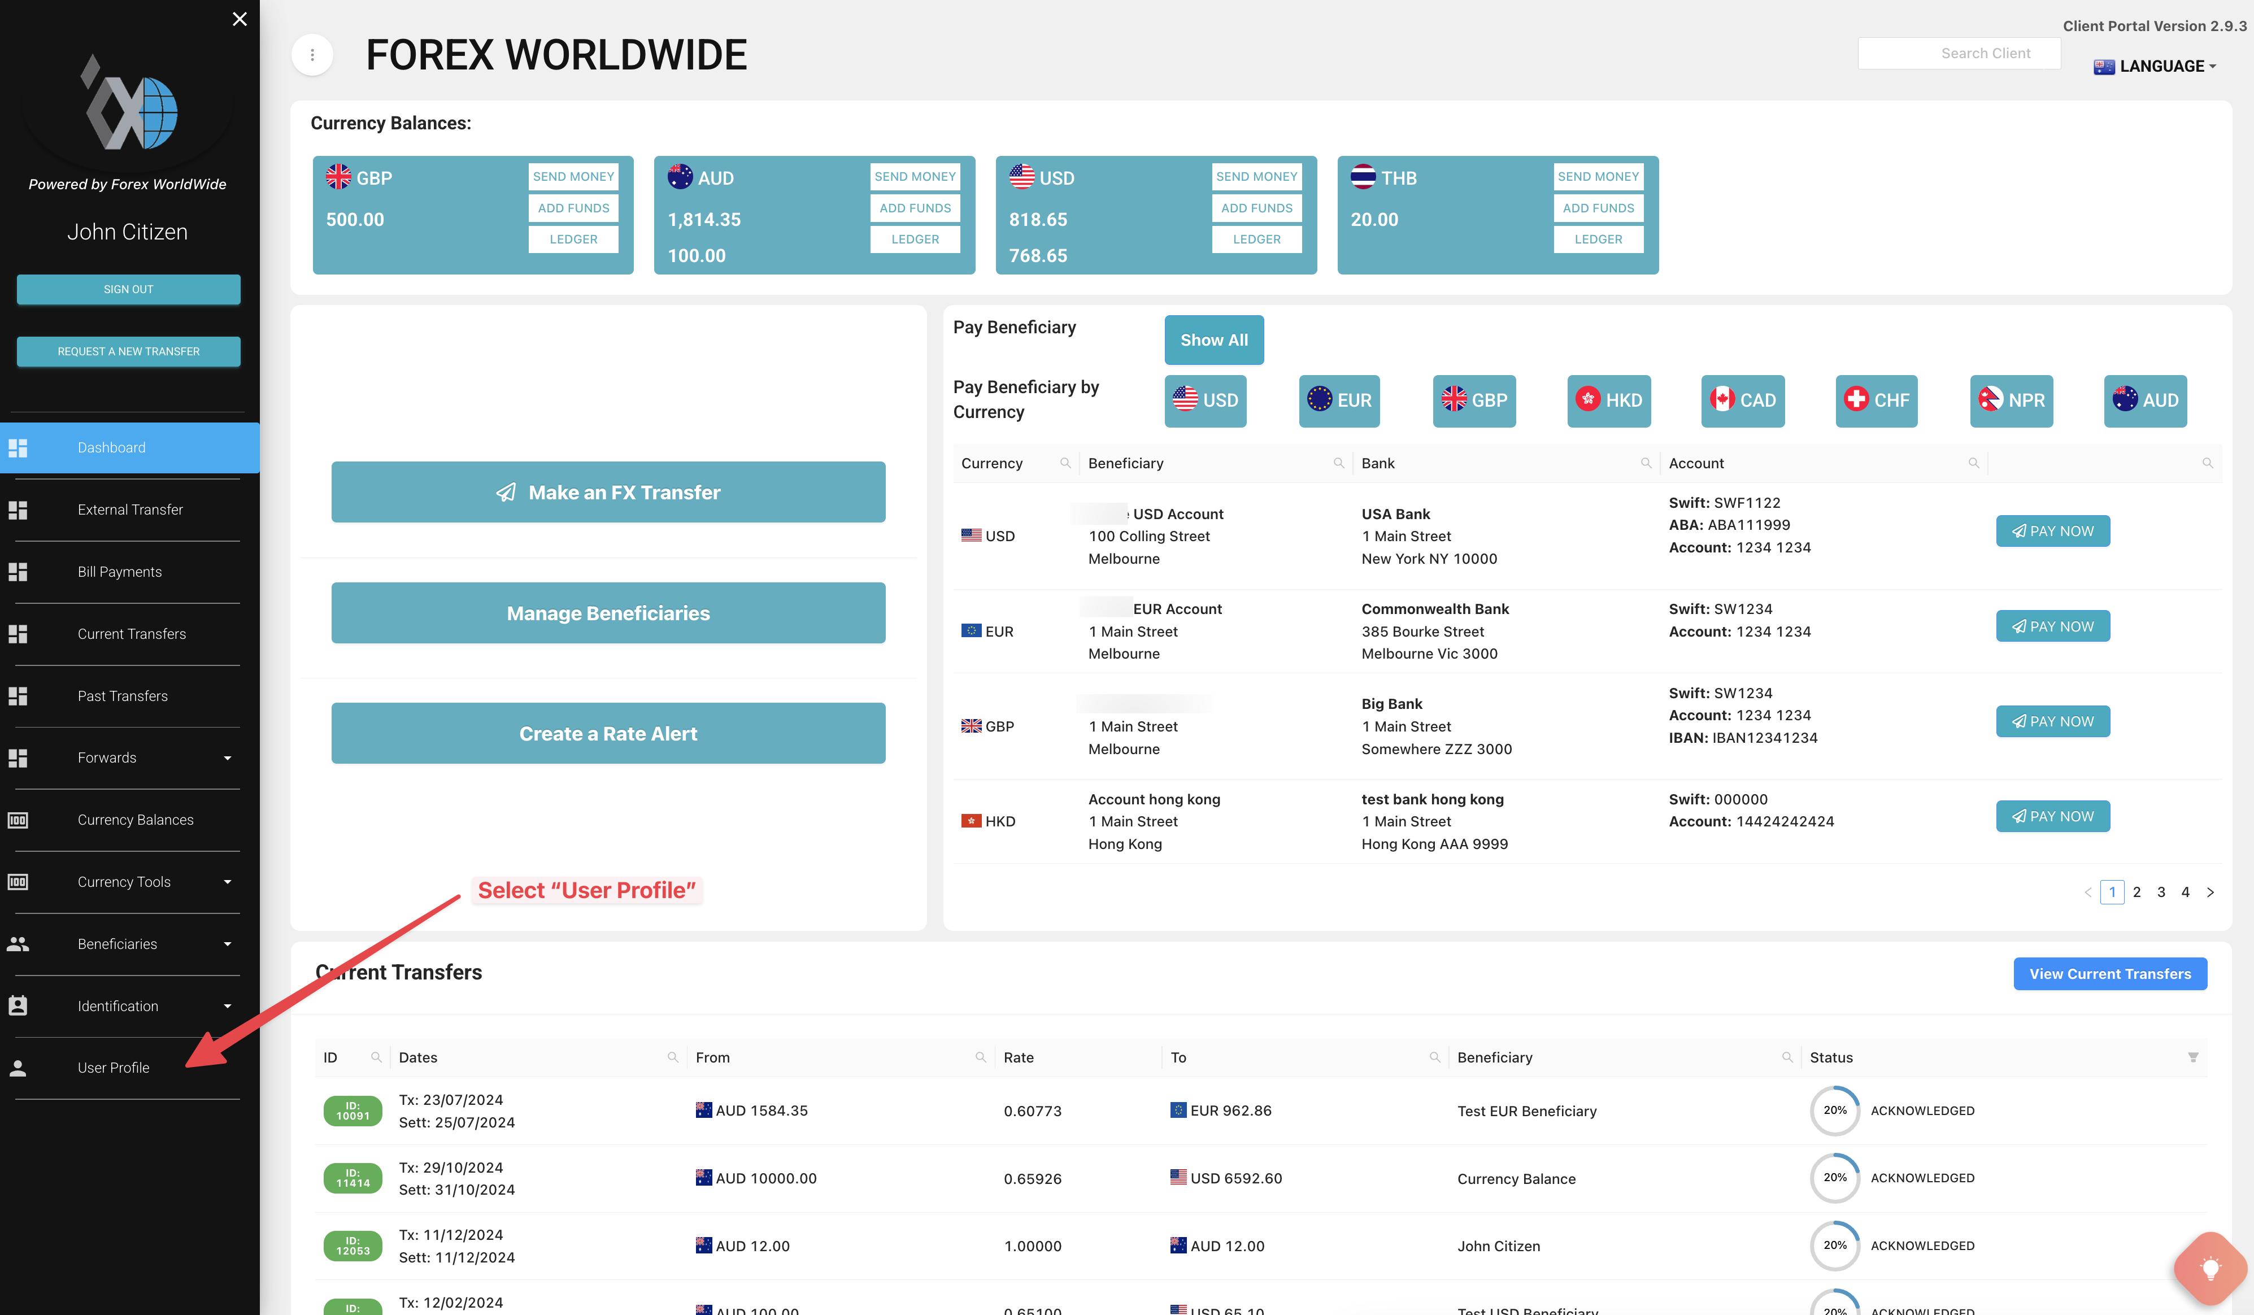Click the Currency Balances sidebar icon
2254x1315 pixels.
coord(18,820)
